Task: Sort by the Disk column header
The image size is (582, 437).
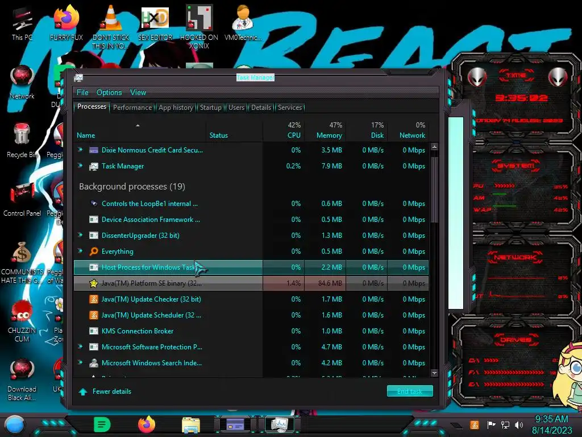Action: 367,130
